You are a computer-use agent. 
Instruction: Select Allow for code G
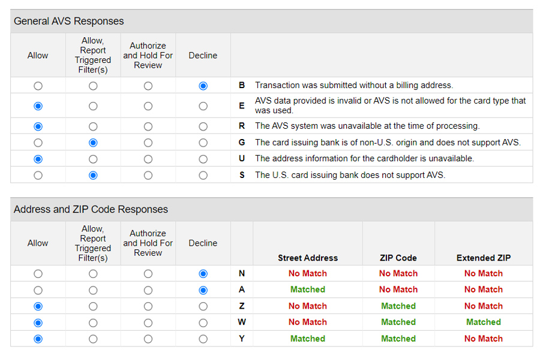point(38,143)
